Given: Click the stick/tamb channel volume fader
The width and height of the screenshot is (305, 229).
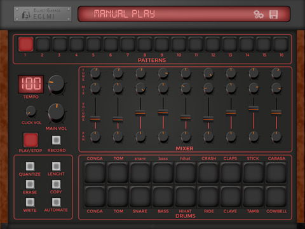Looking at the screenshot, I should (x=254, y=109).
